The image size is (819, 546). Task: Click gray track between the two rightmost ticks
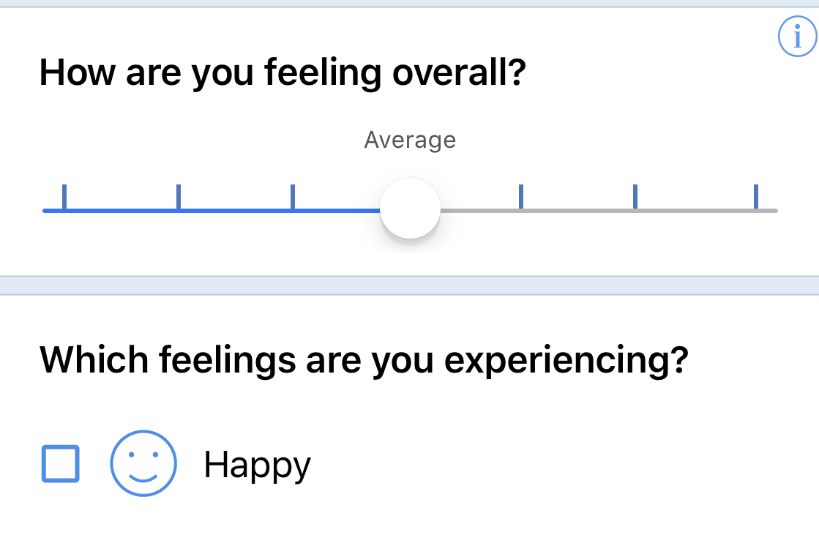point(695,211)
